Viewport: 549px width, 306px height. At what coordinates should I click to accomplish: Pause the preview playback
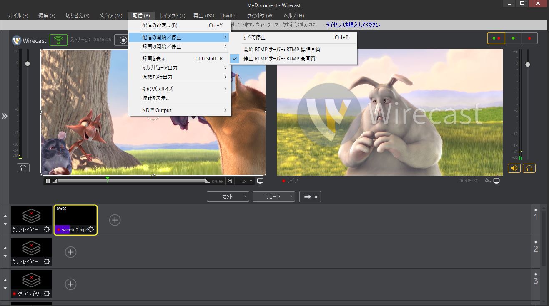48,181
